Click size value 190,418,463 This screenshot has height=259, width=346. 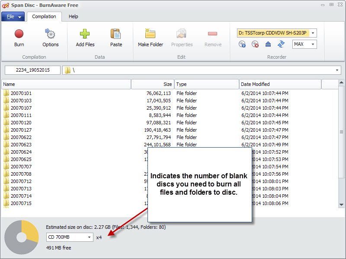coord(157,130)
